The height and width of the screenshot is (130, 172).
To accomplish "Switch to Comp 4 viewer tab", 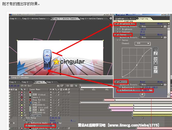I will click(x=13, y=19).
